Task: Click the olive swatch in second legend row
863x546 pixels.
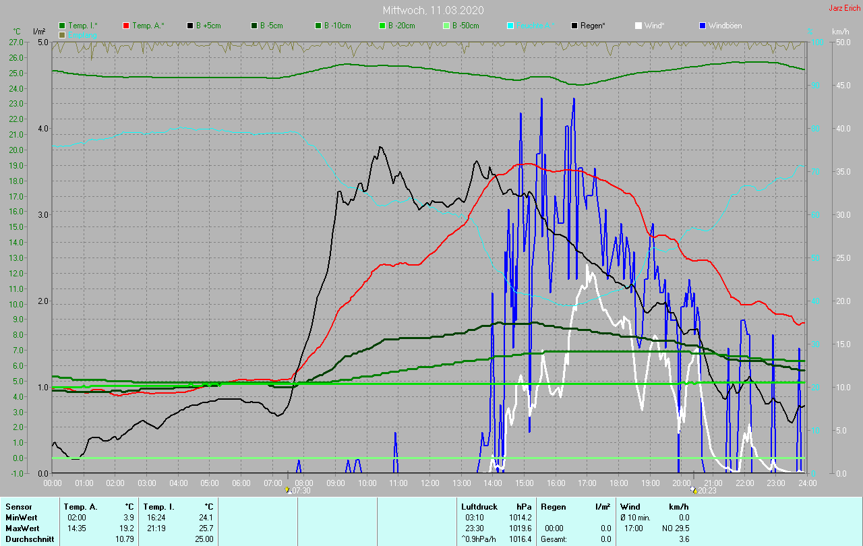Action: point(63,34)
